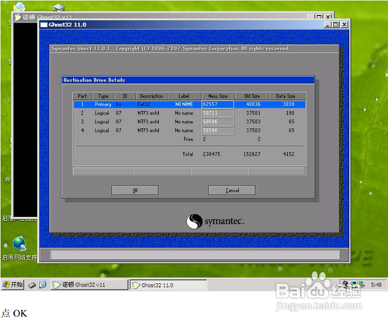Close the Ghost32 11.0 window
Screen dimensions: 388x328
pos(345,25)
